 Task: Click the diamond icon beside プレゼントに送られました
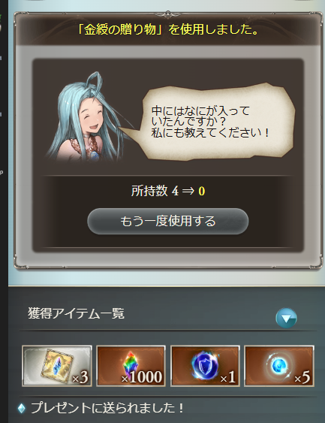tap(22, 408)
